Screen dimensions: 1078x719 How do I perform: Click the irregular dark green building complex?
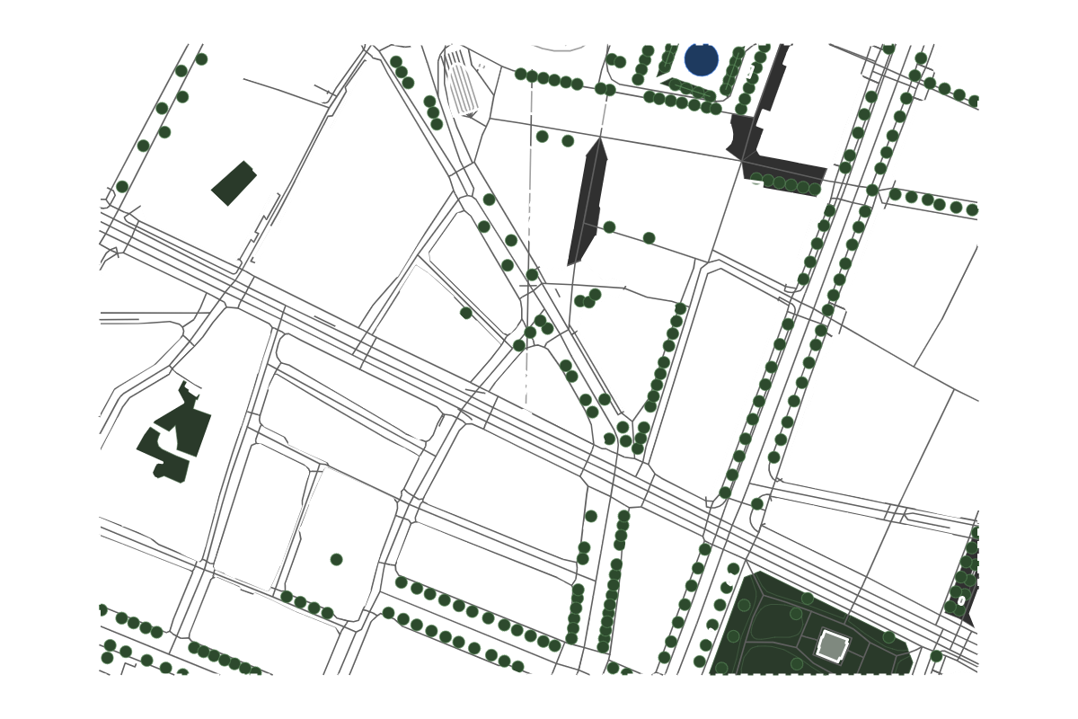coord(174,432)
